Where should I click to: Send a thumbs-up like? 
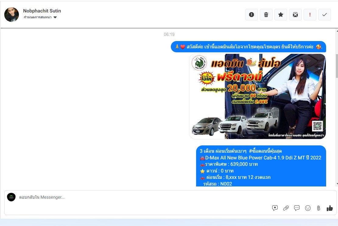(x=329, y=208)
